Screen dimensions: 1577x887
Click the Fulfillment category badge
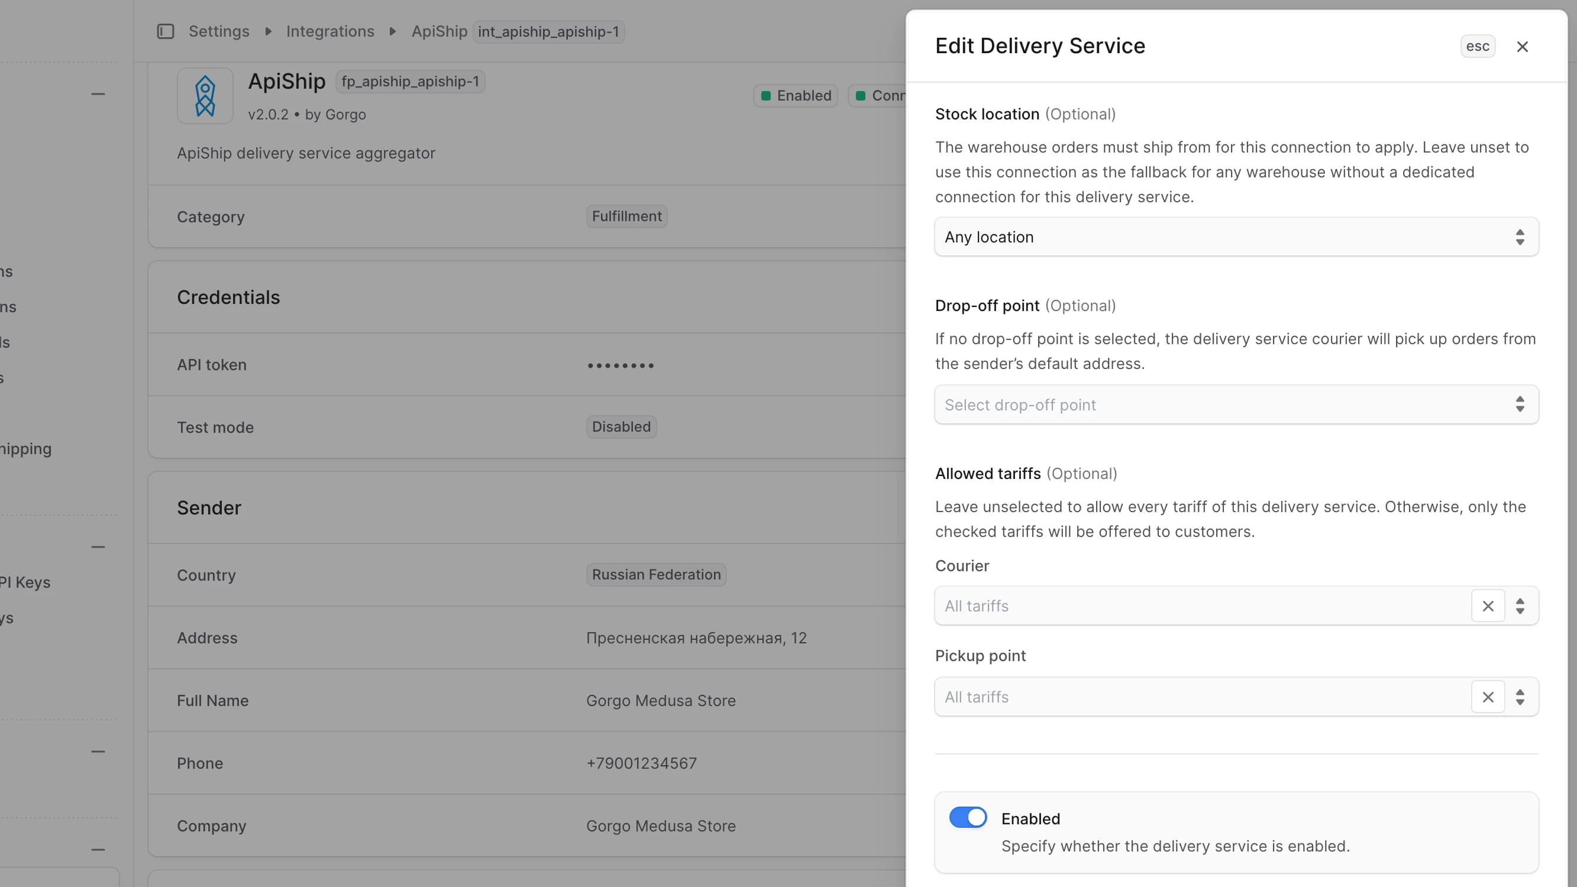(x=626, y=216)
